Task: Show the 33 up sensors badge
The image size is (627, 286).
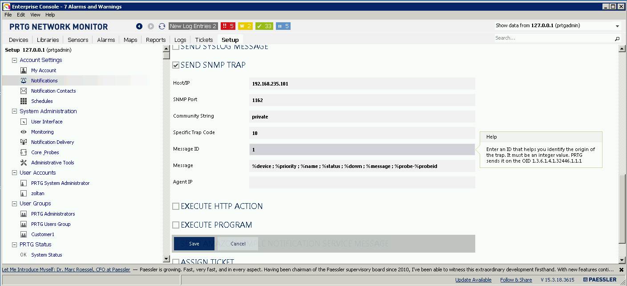Action: click(264, 26)
